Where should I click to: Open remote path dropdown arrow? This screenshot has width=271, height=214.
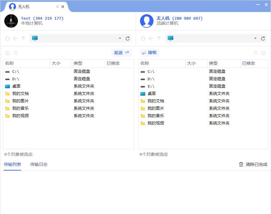(255, 38)
